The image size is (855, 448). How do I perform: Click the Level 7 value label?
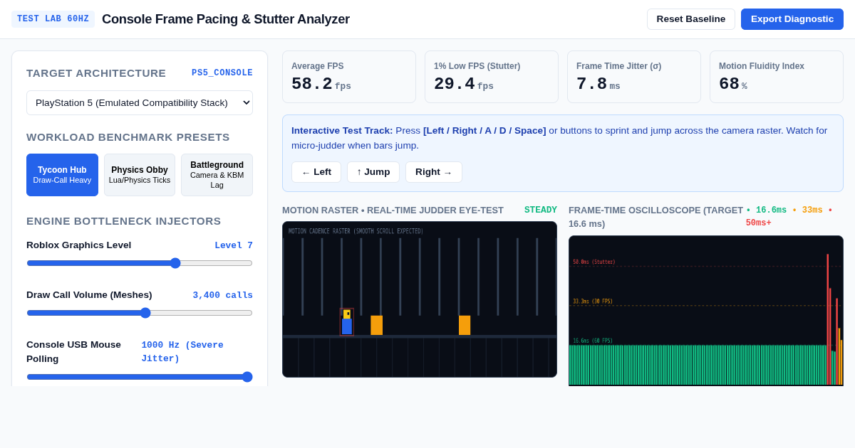(234, 245)
